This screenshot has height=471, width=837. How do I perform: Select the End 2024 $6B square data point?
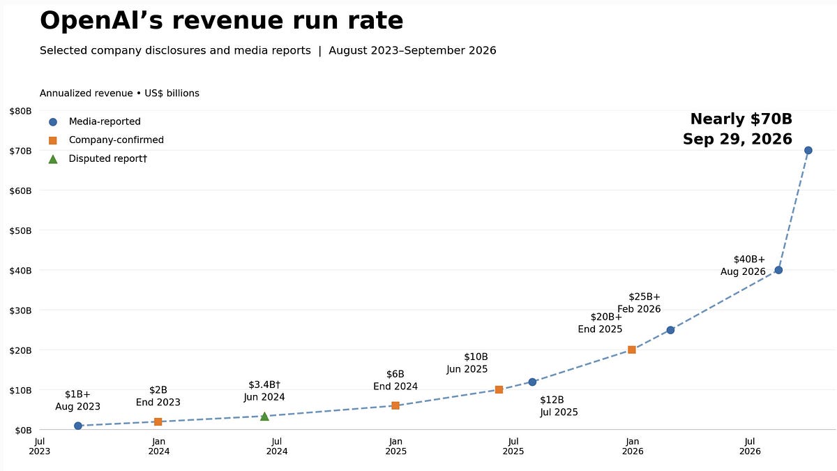pos(395,405)
